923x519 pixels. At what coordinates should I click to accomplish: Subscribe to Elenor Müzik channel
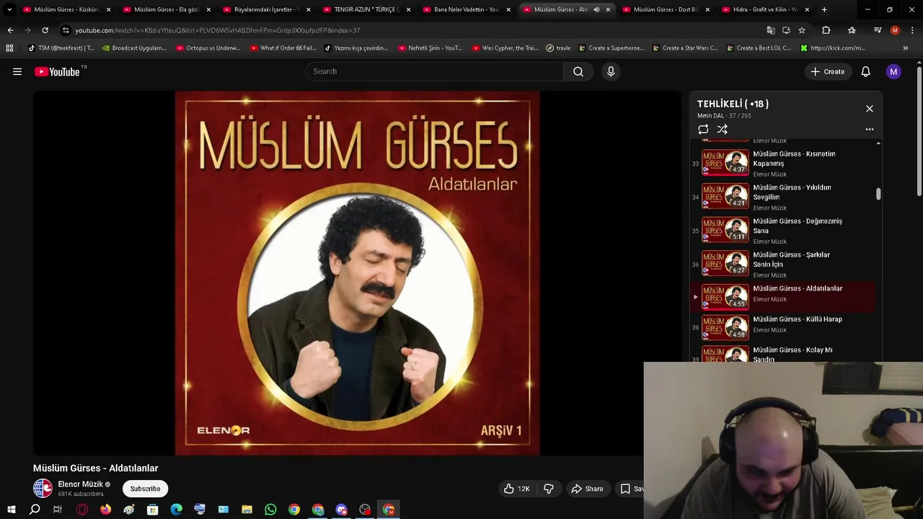tap(145, 489)
